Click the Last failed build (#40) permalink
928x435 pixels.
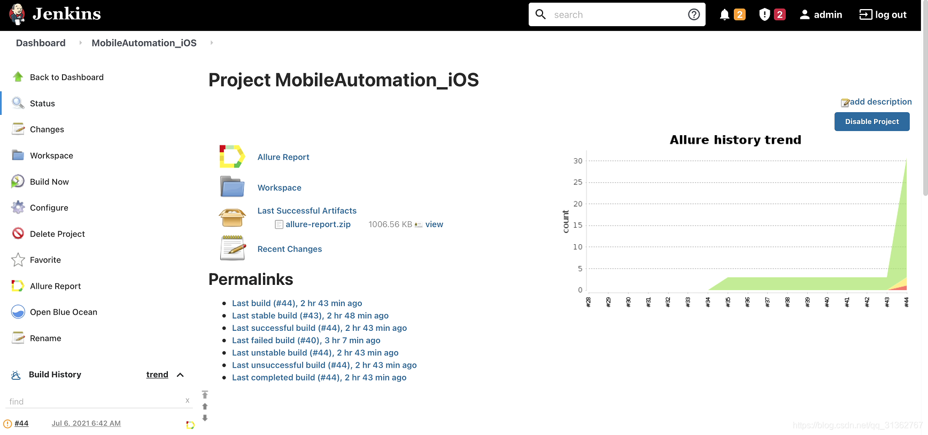pyautogui.click(x=306, y=340)
